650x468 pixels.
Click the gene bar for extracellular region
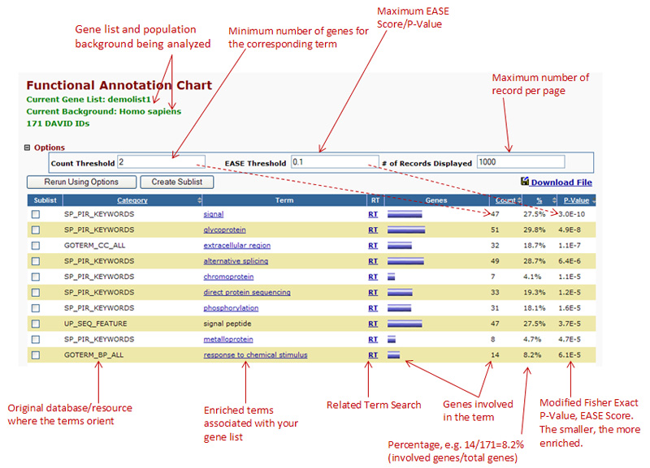399,245
